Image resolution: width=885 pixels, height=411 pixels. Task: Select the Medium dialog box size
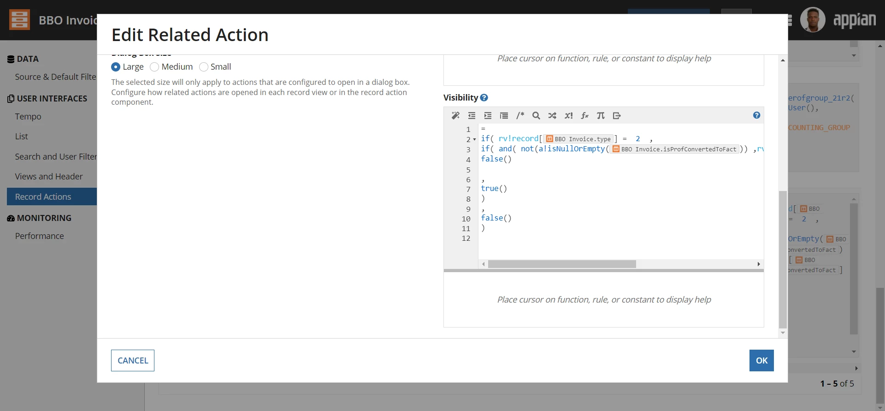coord(154,67)
